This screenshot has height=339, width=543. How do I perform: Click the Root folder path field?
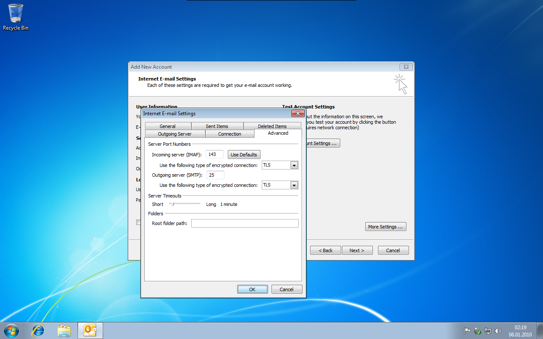point(245,223)
